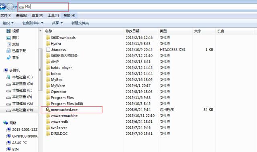Click date 2008/9/24 9:14 cell
Viewport: 257px width, 152px height.
[138, 109]
